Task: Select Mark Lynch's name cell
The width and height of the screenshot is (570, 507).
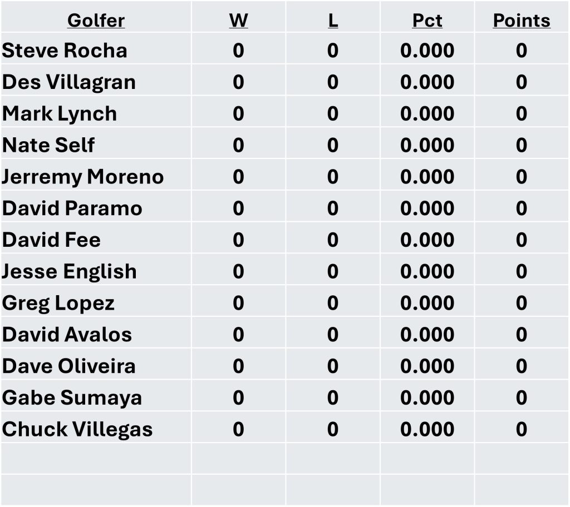Action: pyautogui.click(x=60, y=114)
